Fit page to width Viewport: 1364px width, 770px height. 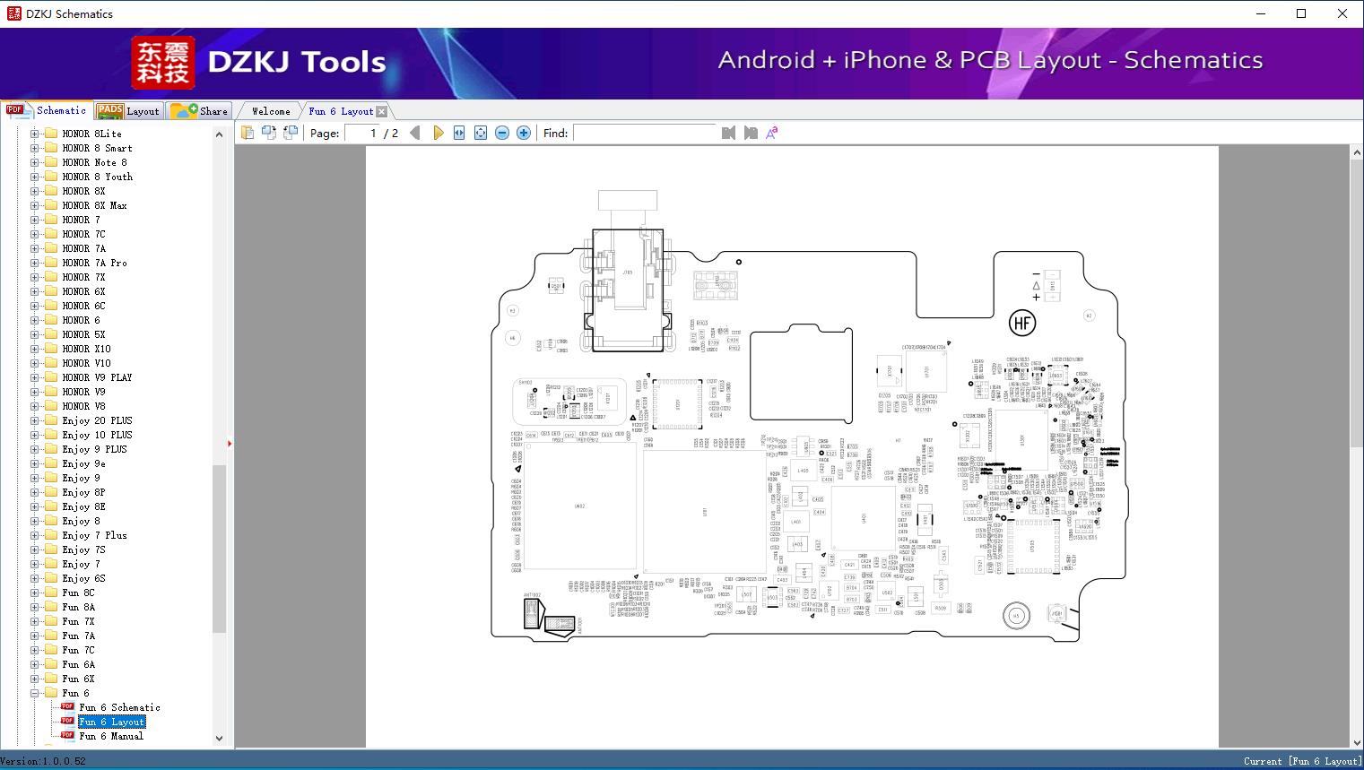click(459, 133)
